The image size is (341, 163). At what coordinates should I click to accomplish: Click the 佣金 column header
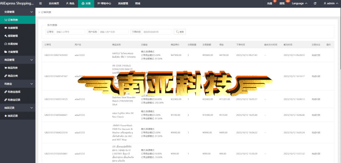click(x=221, y=45)
